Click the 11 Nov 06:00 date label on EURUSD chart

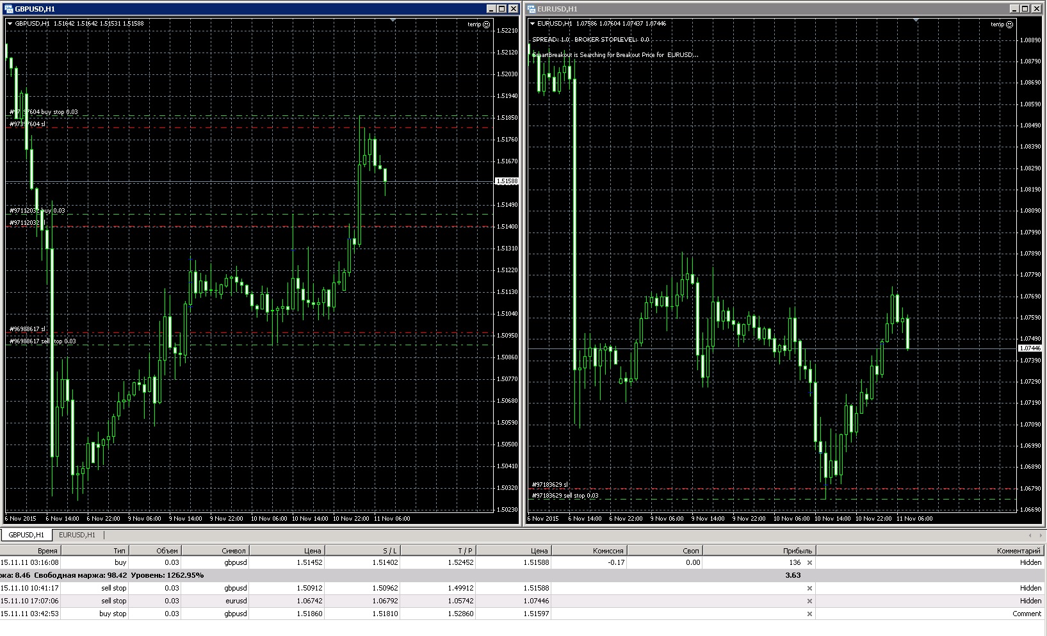click(x=914, y=519)
